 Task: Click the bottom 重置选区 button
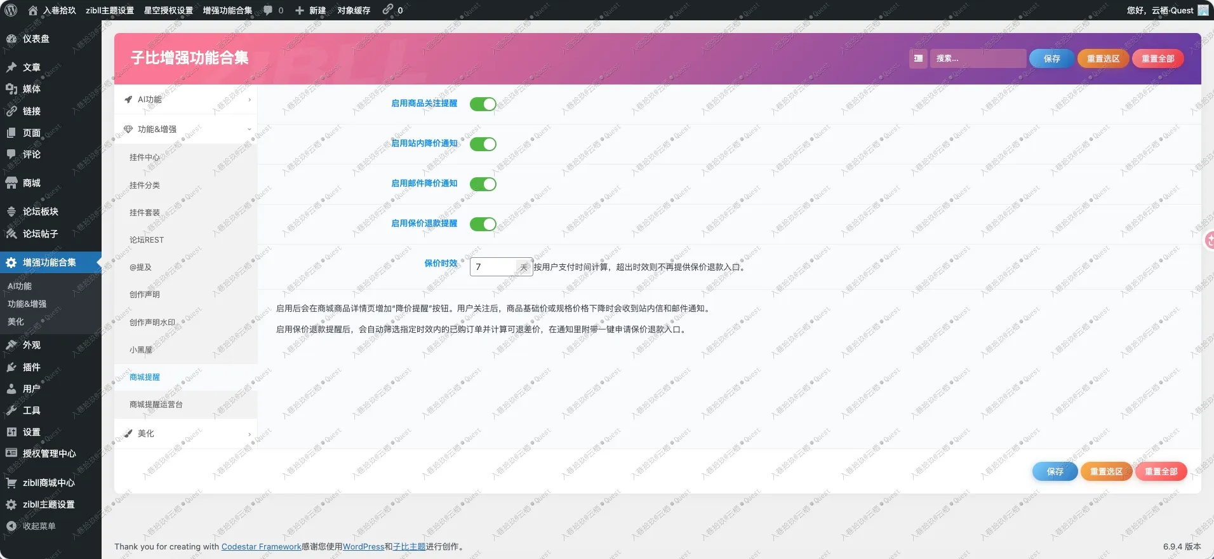tap(1106, 472)
